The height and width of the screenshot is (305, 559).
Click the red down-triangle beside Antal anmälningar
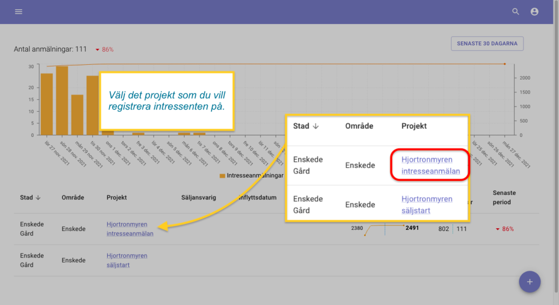(x=97, y=50)
